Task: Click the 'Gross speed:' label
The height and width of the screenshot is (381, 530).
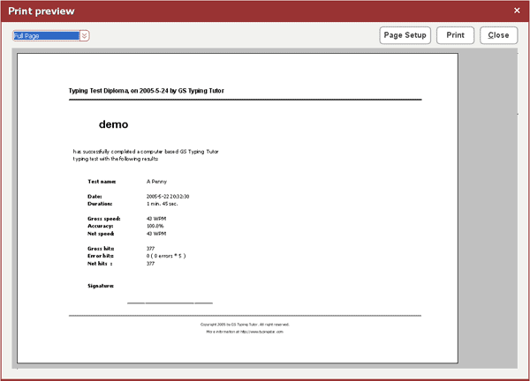Action: coord(104,219)
